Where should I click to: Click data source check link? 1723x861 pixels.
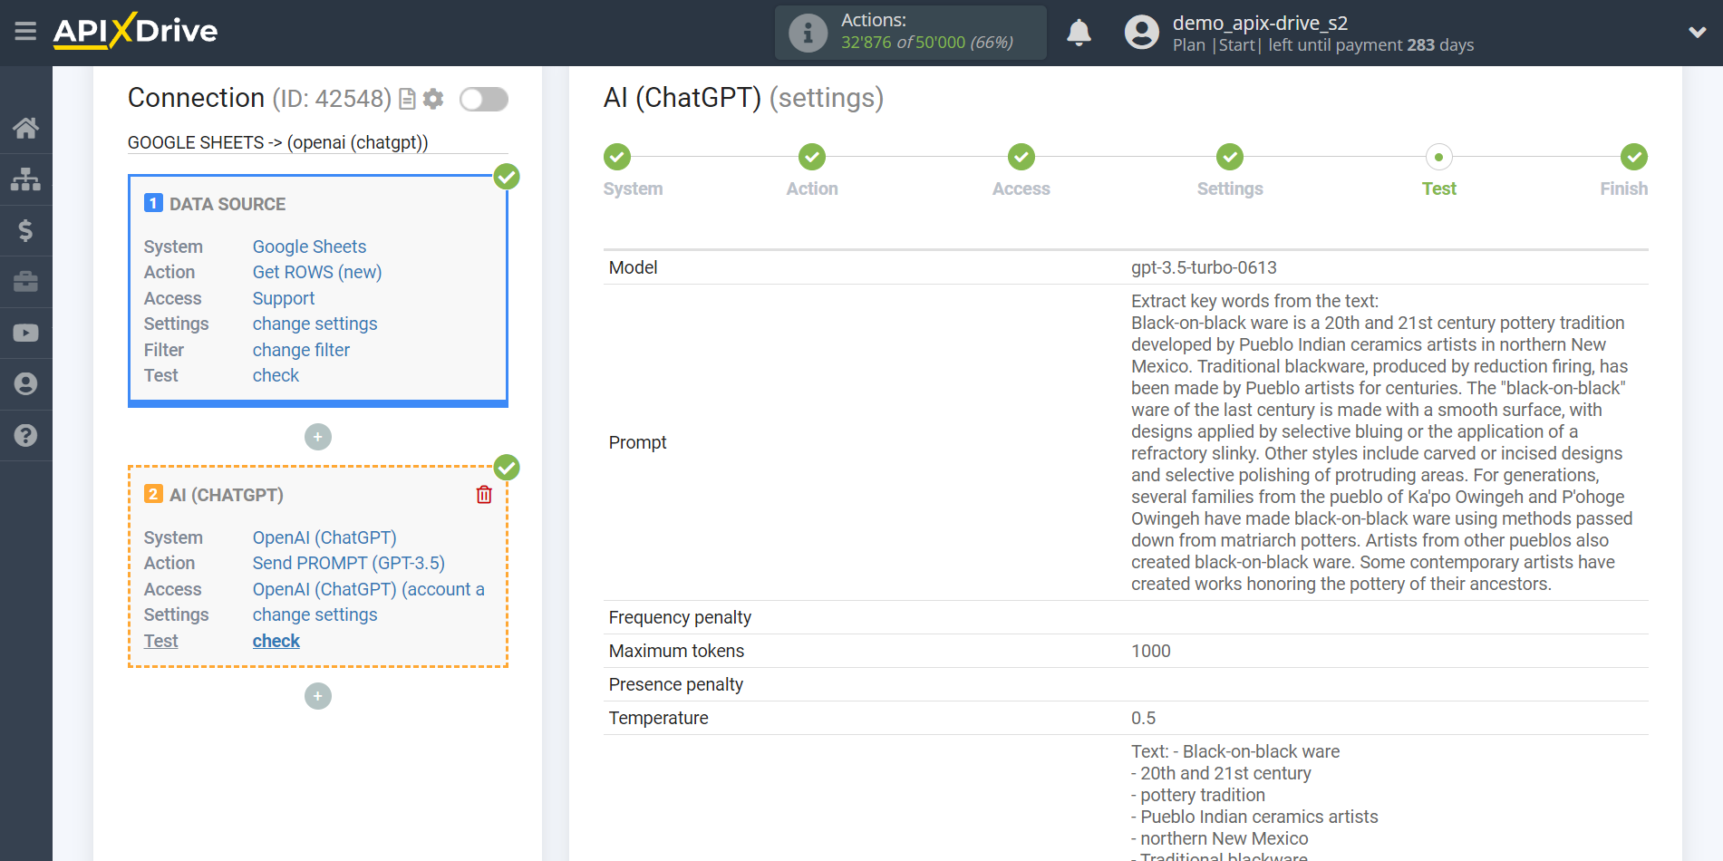(276, 375)
